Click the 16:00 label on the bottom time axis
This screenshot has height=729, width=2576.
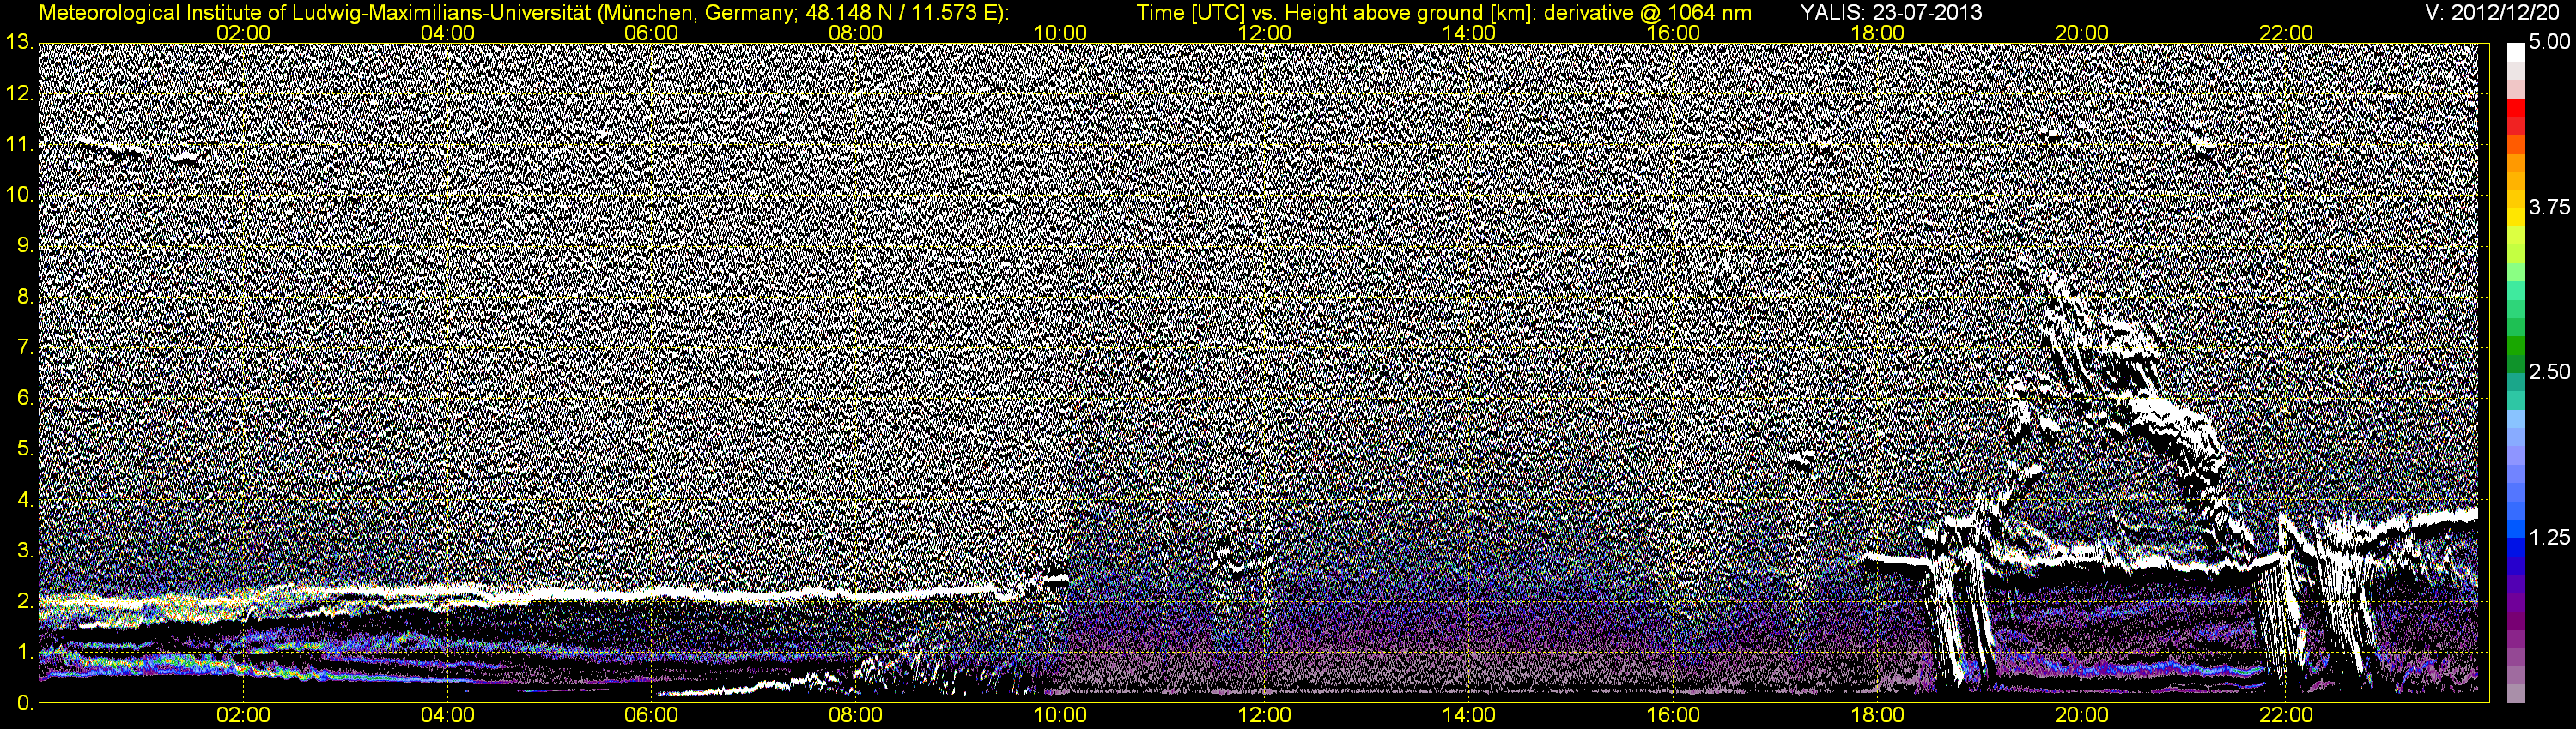(1673, 715)
